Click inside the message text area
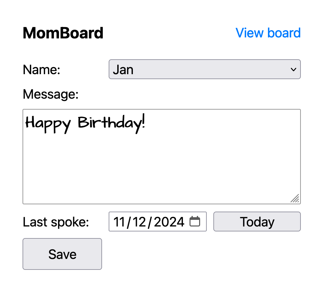This screenshot has width=328, height=298. (x=161, y=156)
